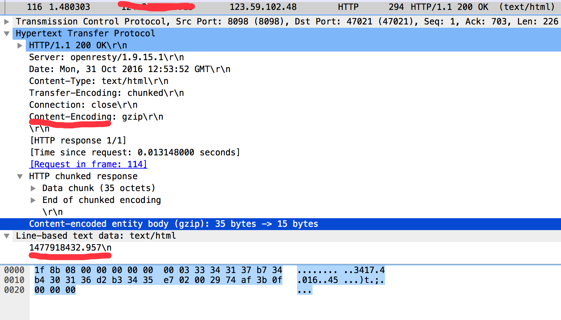Open the Request in frame: 114 link
The width and height of the screenshot is (561, 320).
tap(88, 164)
